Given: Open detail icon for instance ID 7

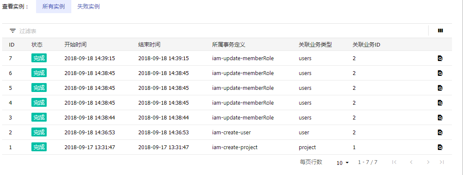Looking at the screenshot, I should 440,58.
